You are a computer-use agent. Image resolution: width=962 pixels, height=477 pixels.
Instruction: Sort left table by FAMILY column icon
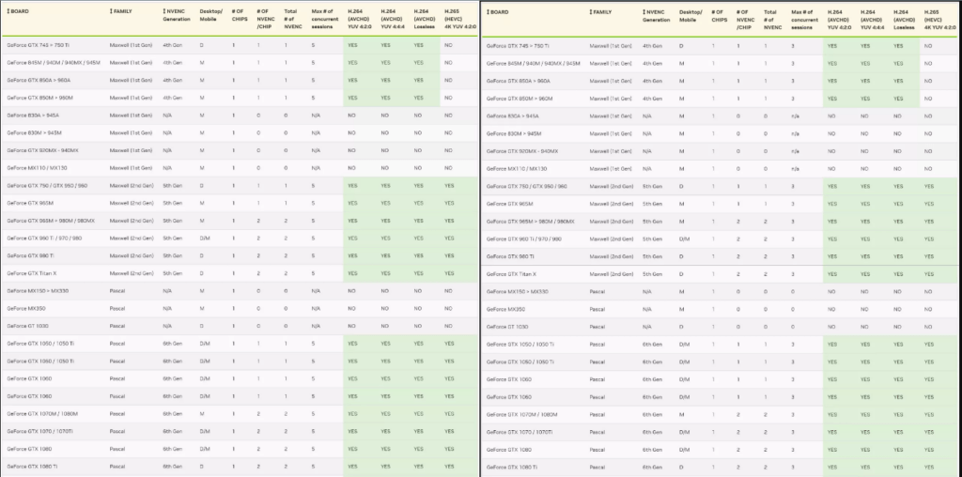pyautogui.click(x=111, y=11)
